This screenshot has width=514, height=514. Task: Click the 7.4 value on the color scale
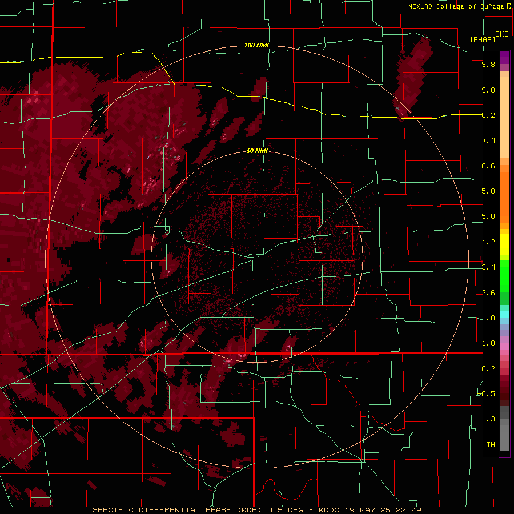[x=488, y=140]
